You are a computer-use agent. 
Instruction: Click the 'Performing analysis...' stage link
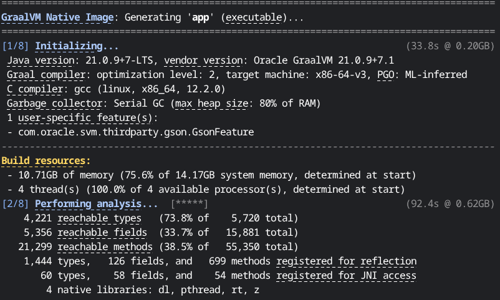(96, 203)
